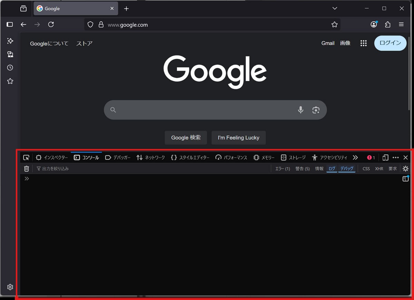
Task: Open tracking protection shield info
Action: click(90, 24)
